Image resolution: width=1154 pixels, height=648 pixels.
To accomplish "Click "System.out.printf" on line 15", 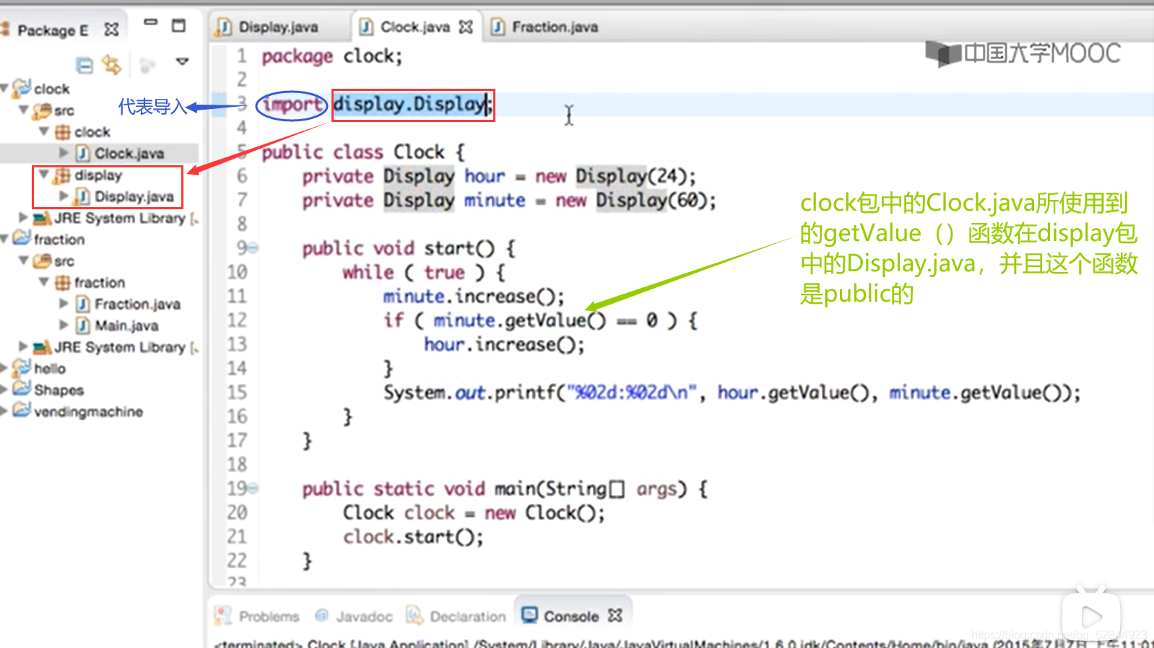I will pos(469,393).
